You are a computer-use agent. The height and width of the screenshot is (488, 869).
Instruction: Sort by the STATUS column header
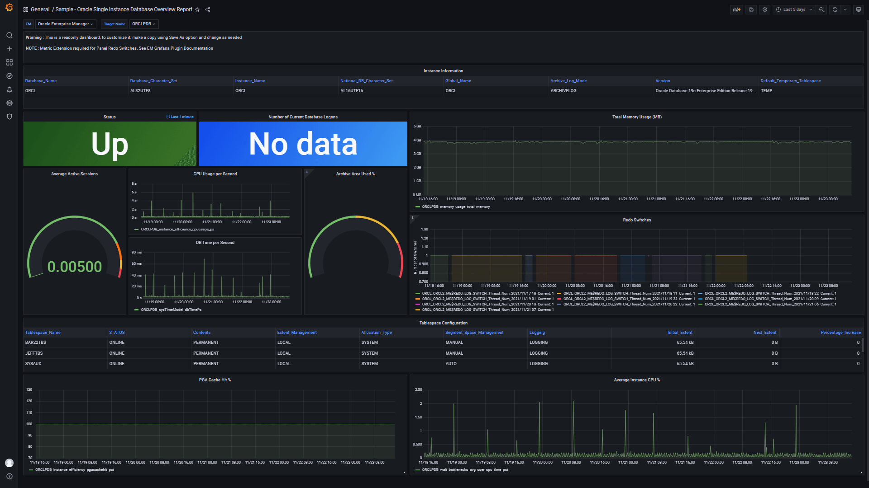coord(116,332)
